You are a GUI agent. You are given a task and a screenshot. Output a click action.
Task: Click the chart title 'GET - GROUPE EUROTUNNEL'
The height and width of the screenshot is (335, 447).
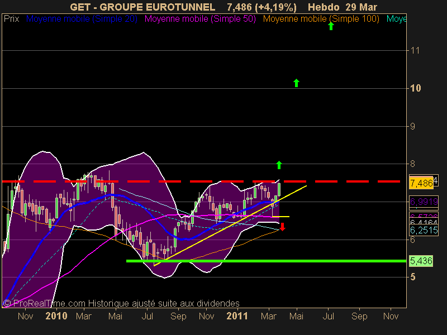click(x=142, y=7)
